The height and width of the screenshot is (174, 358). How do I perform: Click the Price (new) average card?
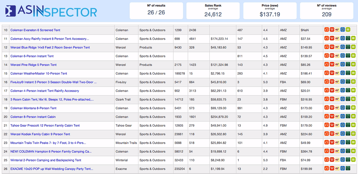[x=270, y=10]
